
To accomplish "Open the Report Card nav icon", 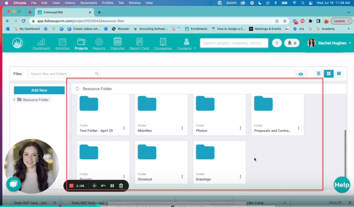I will point(139,44).
